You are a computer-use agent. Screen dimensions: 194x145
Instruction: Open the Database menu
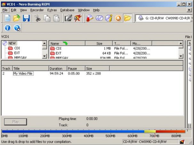(x=67, y=10)
